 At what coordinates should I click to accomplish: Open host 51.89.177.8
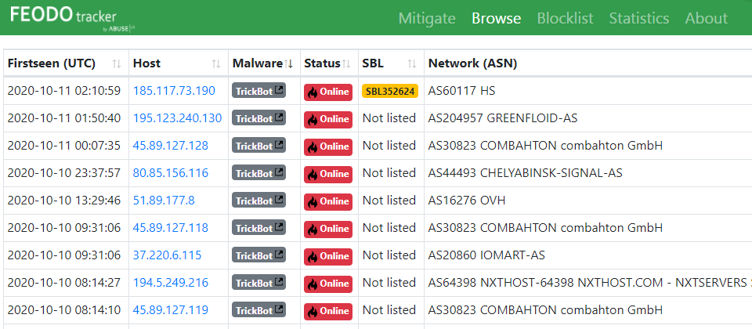(164, 200)
